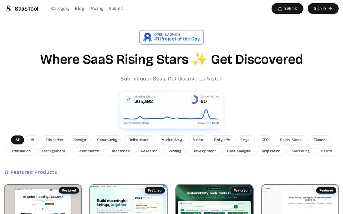Click the arrow icon in Sign In button
Image resolution: width=343 pixels, height=214 pixels.
point(330,9)
